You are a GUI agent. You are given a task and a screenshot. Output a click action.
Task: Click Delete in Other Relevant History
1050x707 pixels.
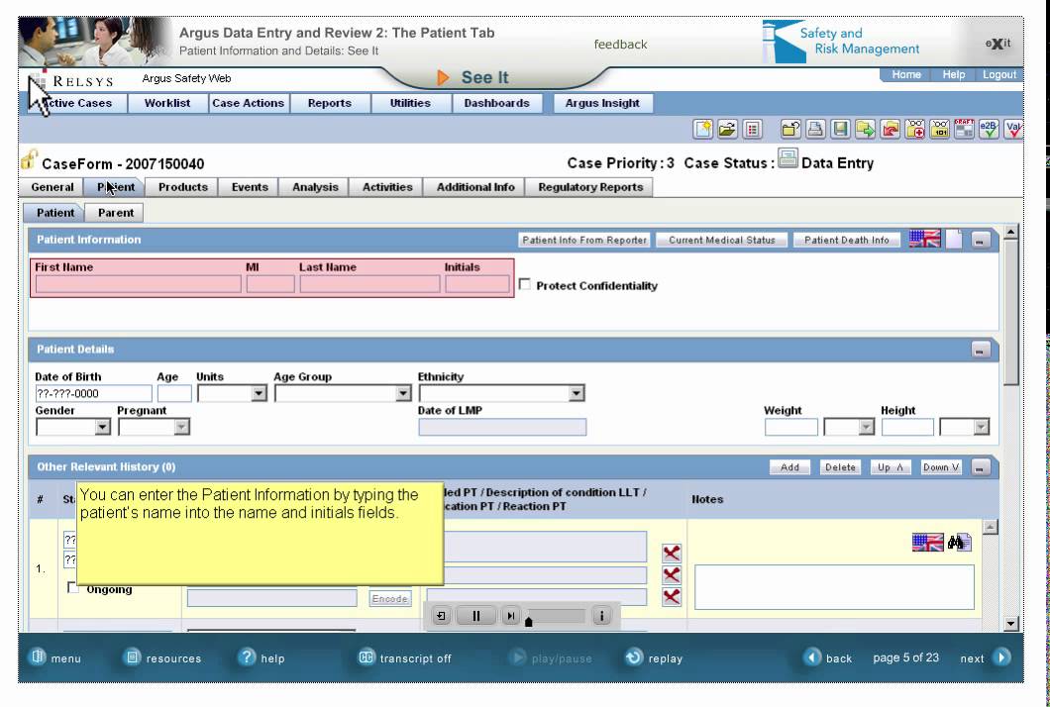(x=840, y=467)
